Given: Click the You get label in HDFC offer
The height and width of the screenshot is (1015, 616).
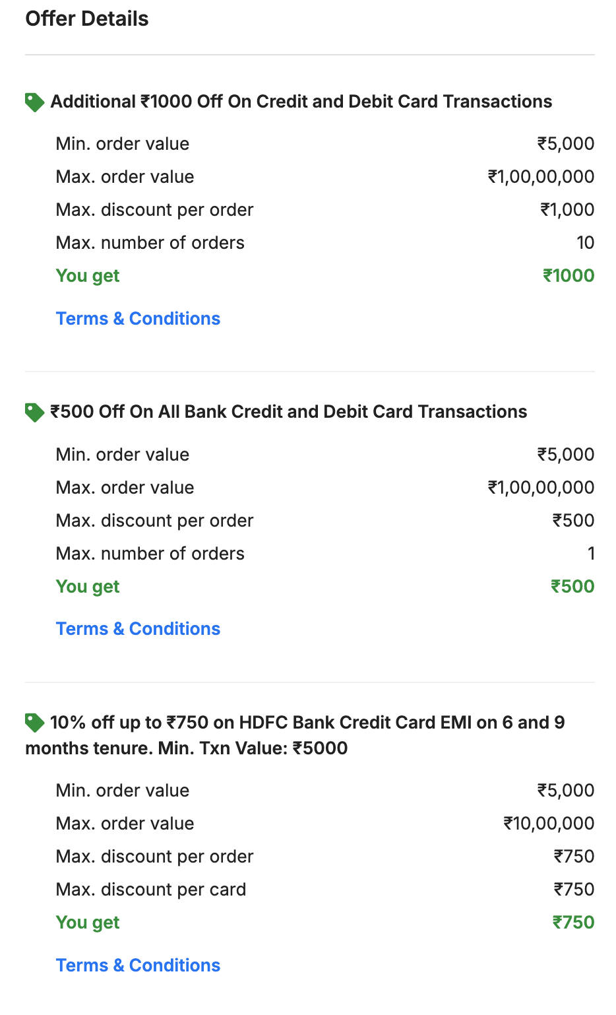Looking at the screenshot, I should coord(88,923).
